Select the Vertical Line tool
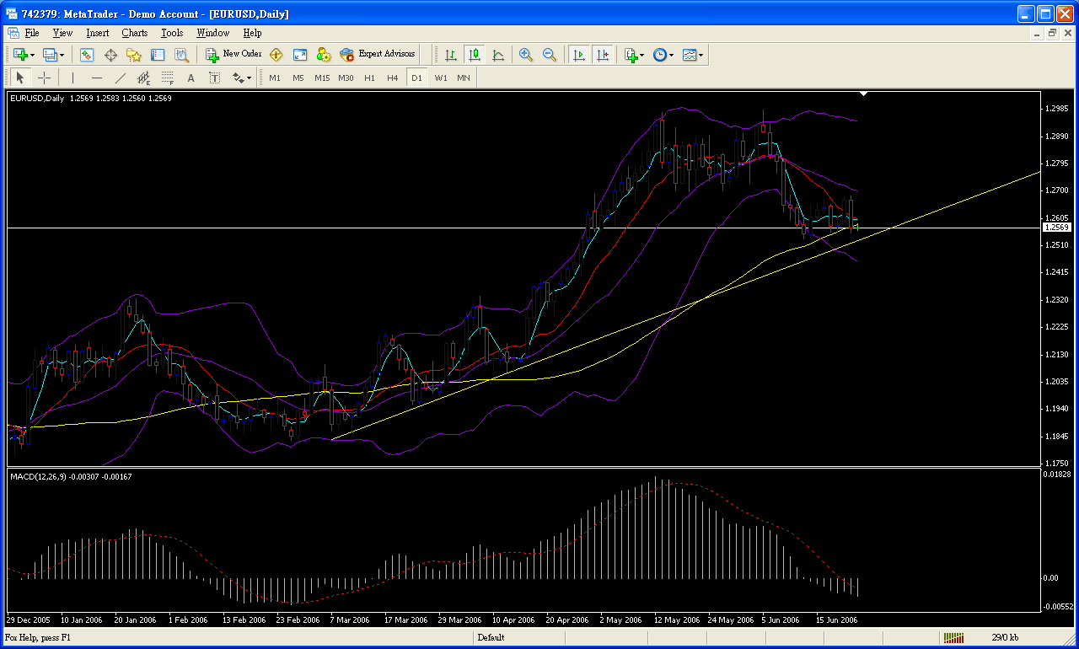The image size is (1079, 649). [x=73, y=78]
